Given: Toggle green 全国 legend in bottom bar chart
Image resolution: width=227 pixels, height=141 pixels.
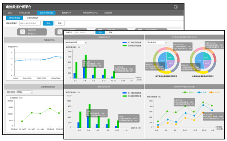Looking at the screenshot, I should 132,96.
